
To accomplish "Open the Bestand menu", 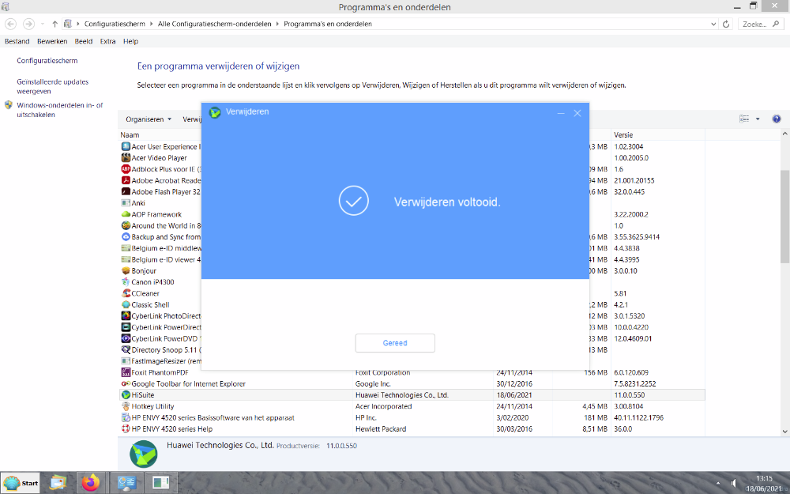I will 17,41.
